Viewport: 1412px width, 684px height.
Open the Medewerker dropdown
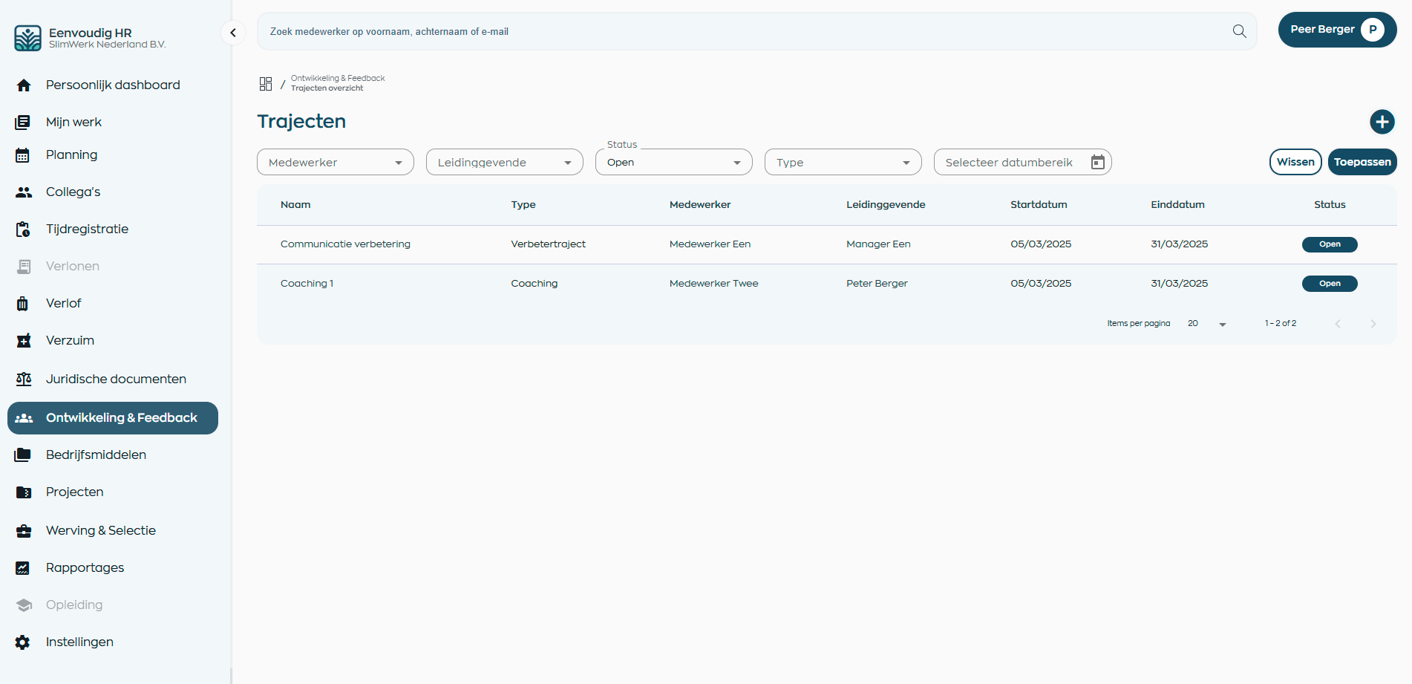click(335, 162)
